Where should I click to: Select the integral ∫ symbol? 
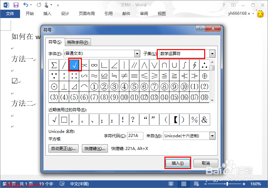click(184, 65)
